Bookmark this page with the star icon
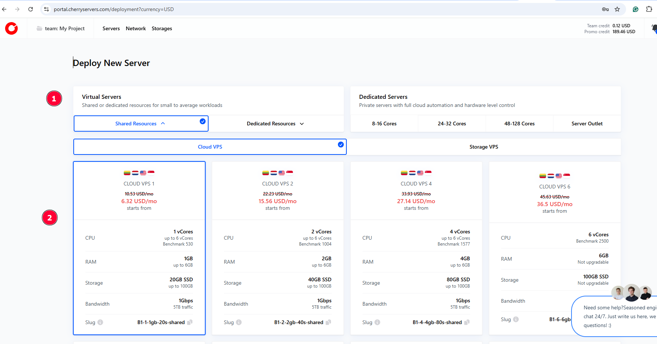The image size is (657, 344). point(617,9)
